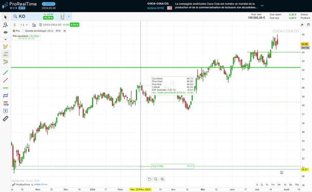312x192 pixels.
Task: Select the ruler measuring tool
Action: point(5,118)
